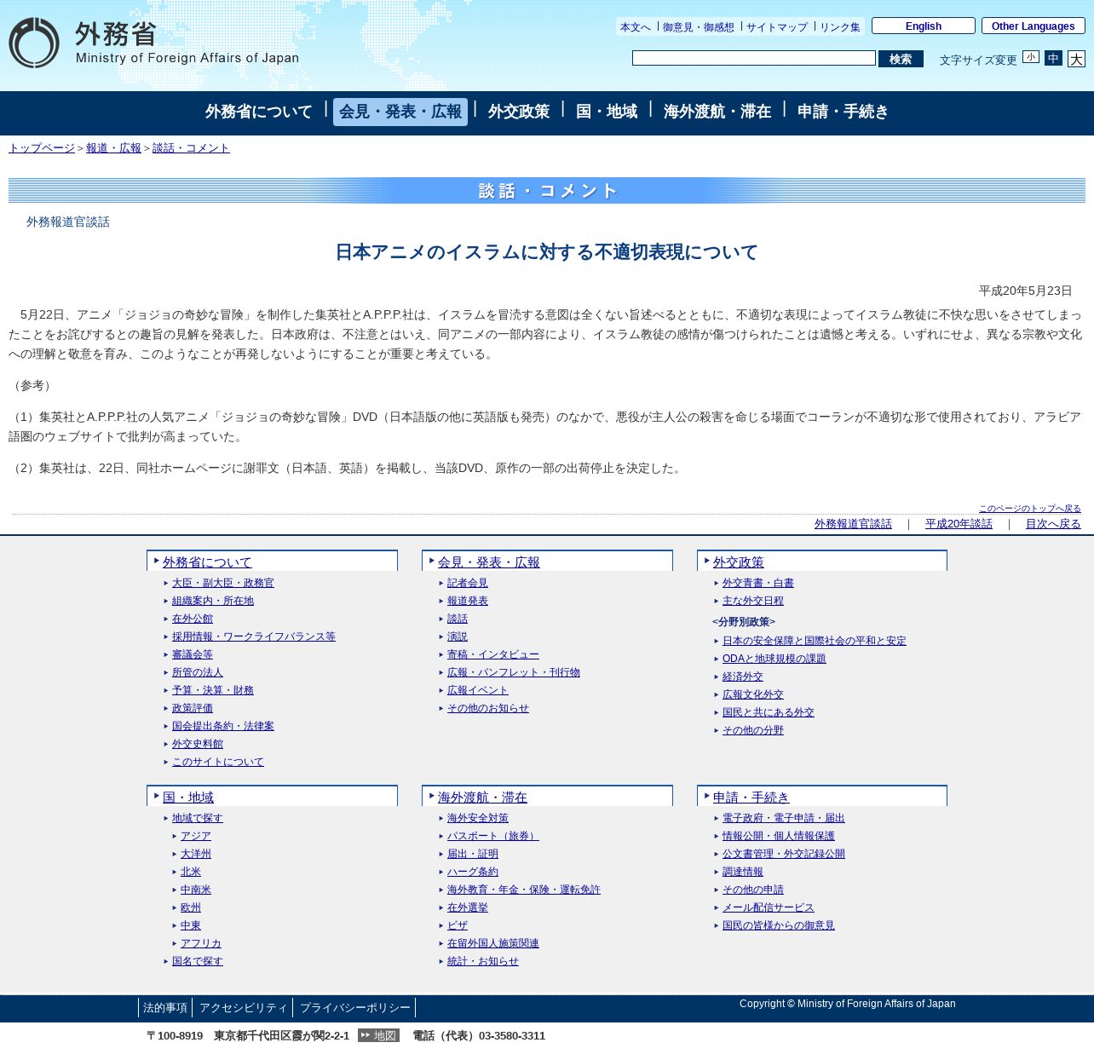This screenshot has width=1094, height=1054.
Task: Open 電子政府・電子申請・届出 link
Action: coord(784,818)
